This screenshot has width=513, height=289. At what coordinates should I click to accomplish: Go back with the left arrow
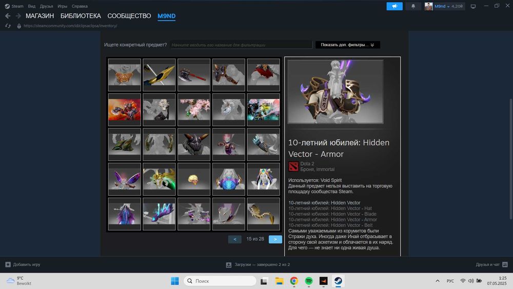(x=8, y=16)
